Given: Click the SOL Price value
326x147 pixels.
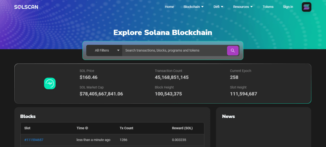Looking at the screenshot, I should pyautogui.click(x=89, y=77).
